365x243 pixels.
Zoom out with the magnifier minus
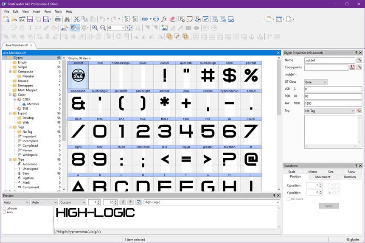pos(103,28)
